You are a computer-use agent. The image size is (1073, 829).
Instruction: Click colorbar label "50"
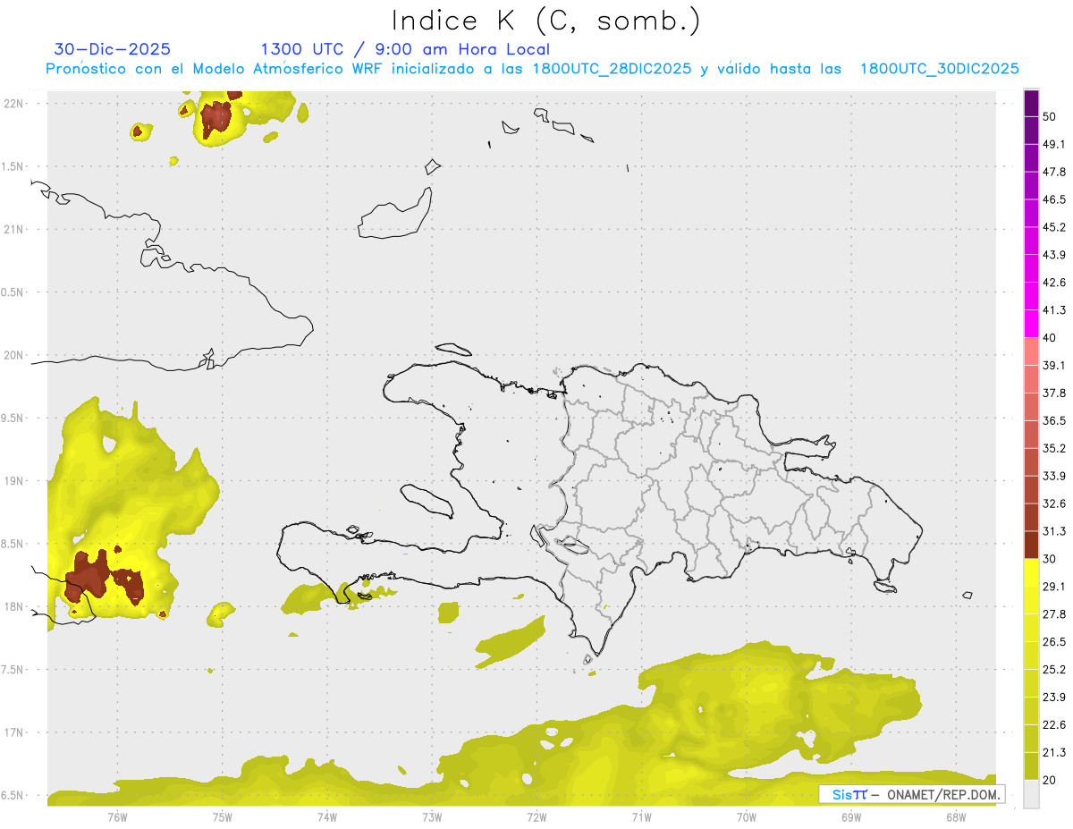(x=1050, y=116)
